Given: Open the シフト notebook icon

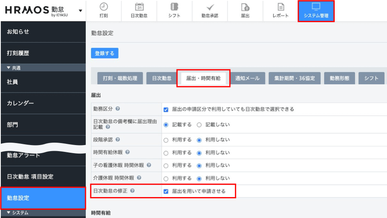Looking at the screenshot, I should pos(174,7).
